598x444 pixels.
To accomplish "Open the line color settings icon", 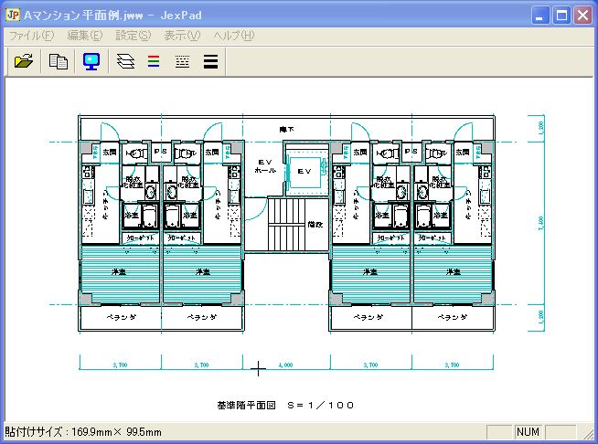I will (x=154, y=61).
